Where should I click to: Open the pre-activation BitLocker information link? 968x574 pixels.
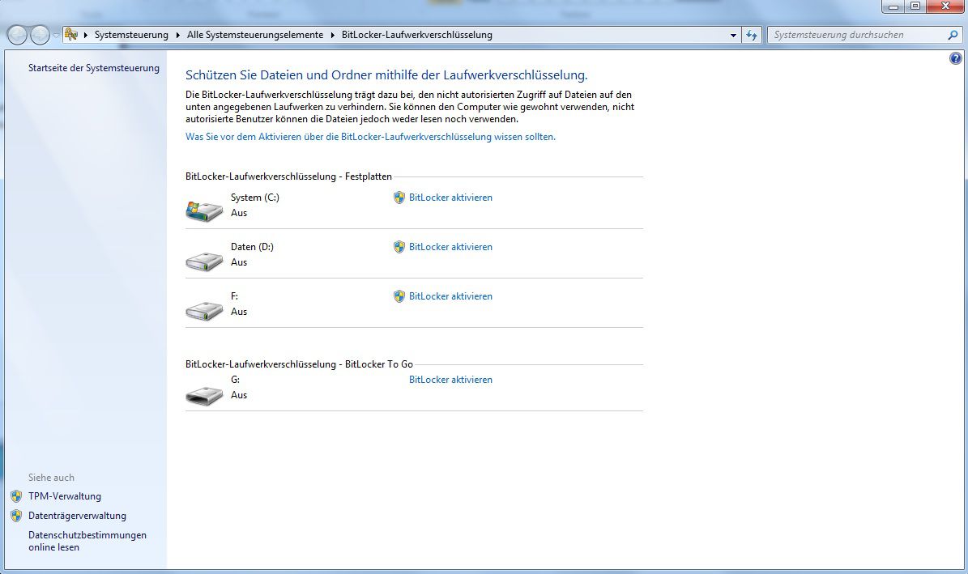click(371, 136)
